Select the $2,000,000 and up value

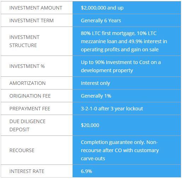click(x=102, y=8)
